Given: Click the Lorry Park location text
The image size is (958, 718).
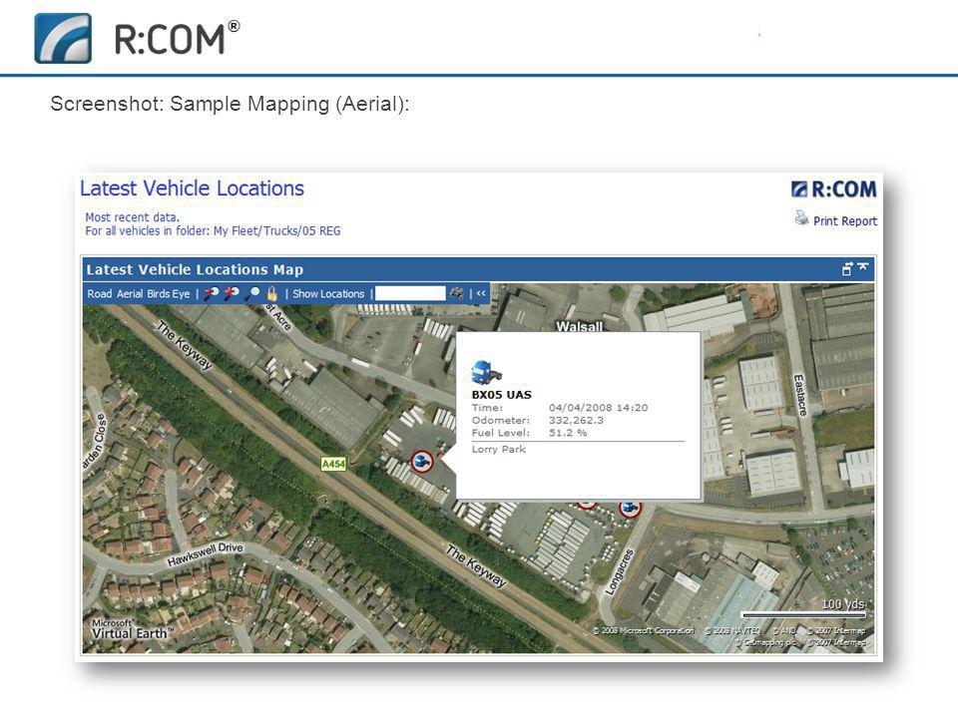Looking at the screenshot, I should coord(499,449).
